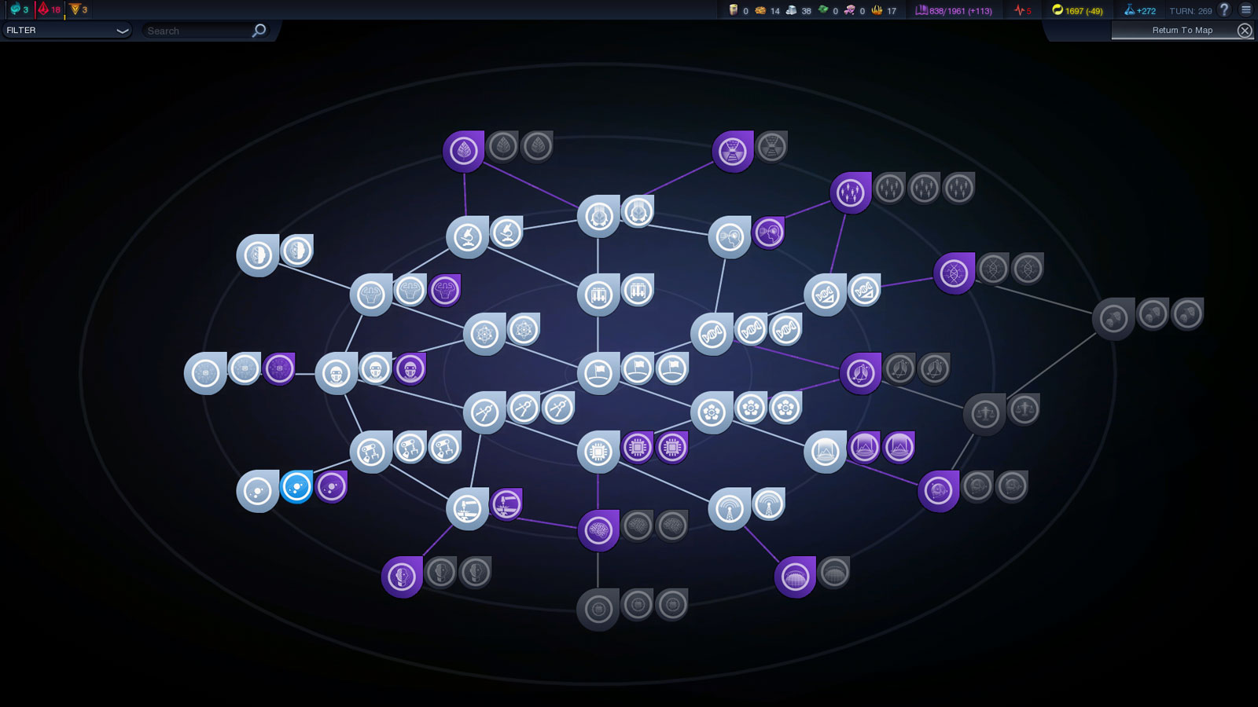Image resolution: width=1258 pixels, height=707 pixels.
Task: Click the TURN: 269 counter
Action: pyautogui.click(x=1190, y=10)
